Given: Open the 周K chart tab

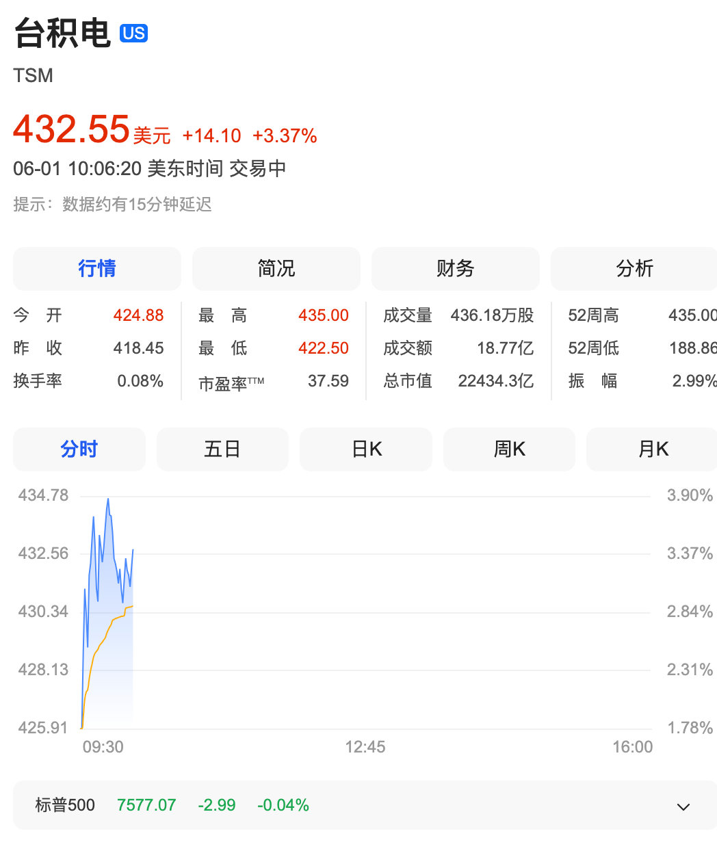Looking at the screenshot, I should 510,449.
